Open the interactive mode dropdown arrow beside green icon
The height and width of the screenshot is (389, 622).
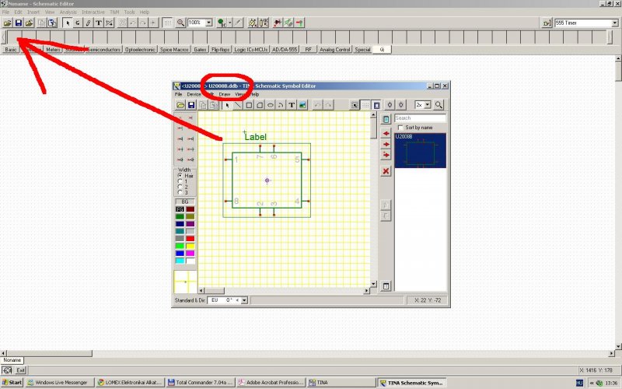point(229,23)
